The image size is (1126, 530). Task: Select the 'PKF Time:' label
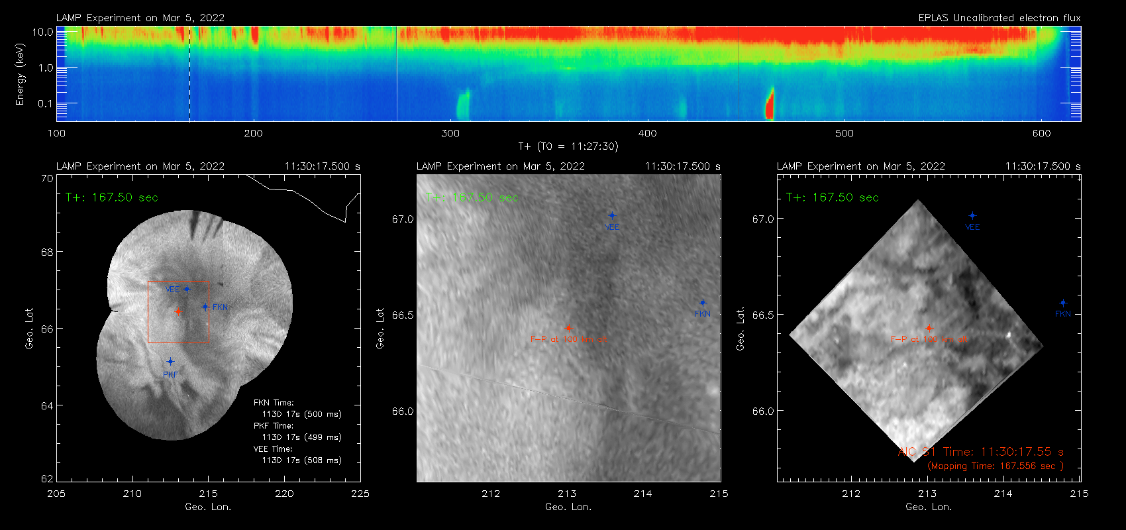coord(274,426)
